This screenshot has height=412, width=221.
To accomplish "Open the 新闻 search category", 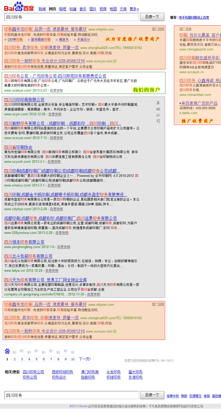I will pos(42,9).
